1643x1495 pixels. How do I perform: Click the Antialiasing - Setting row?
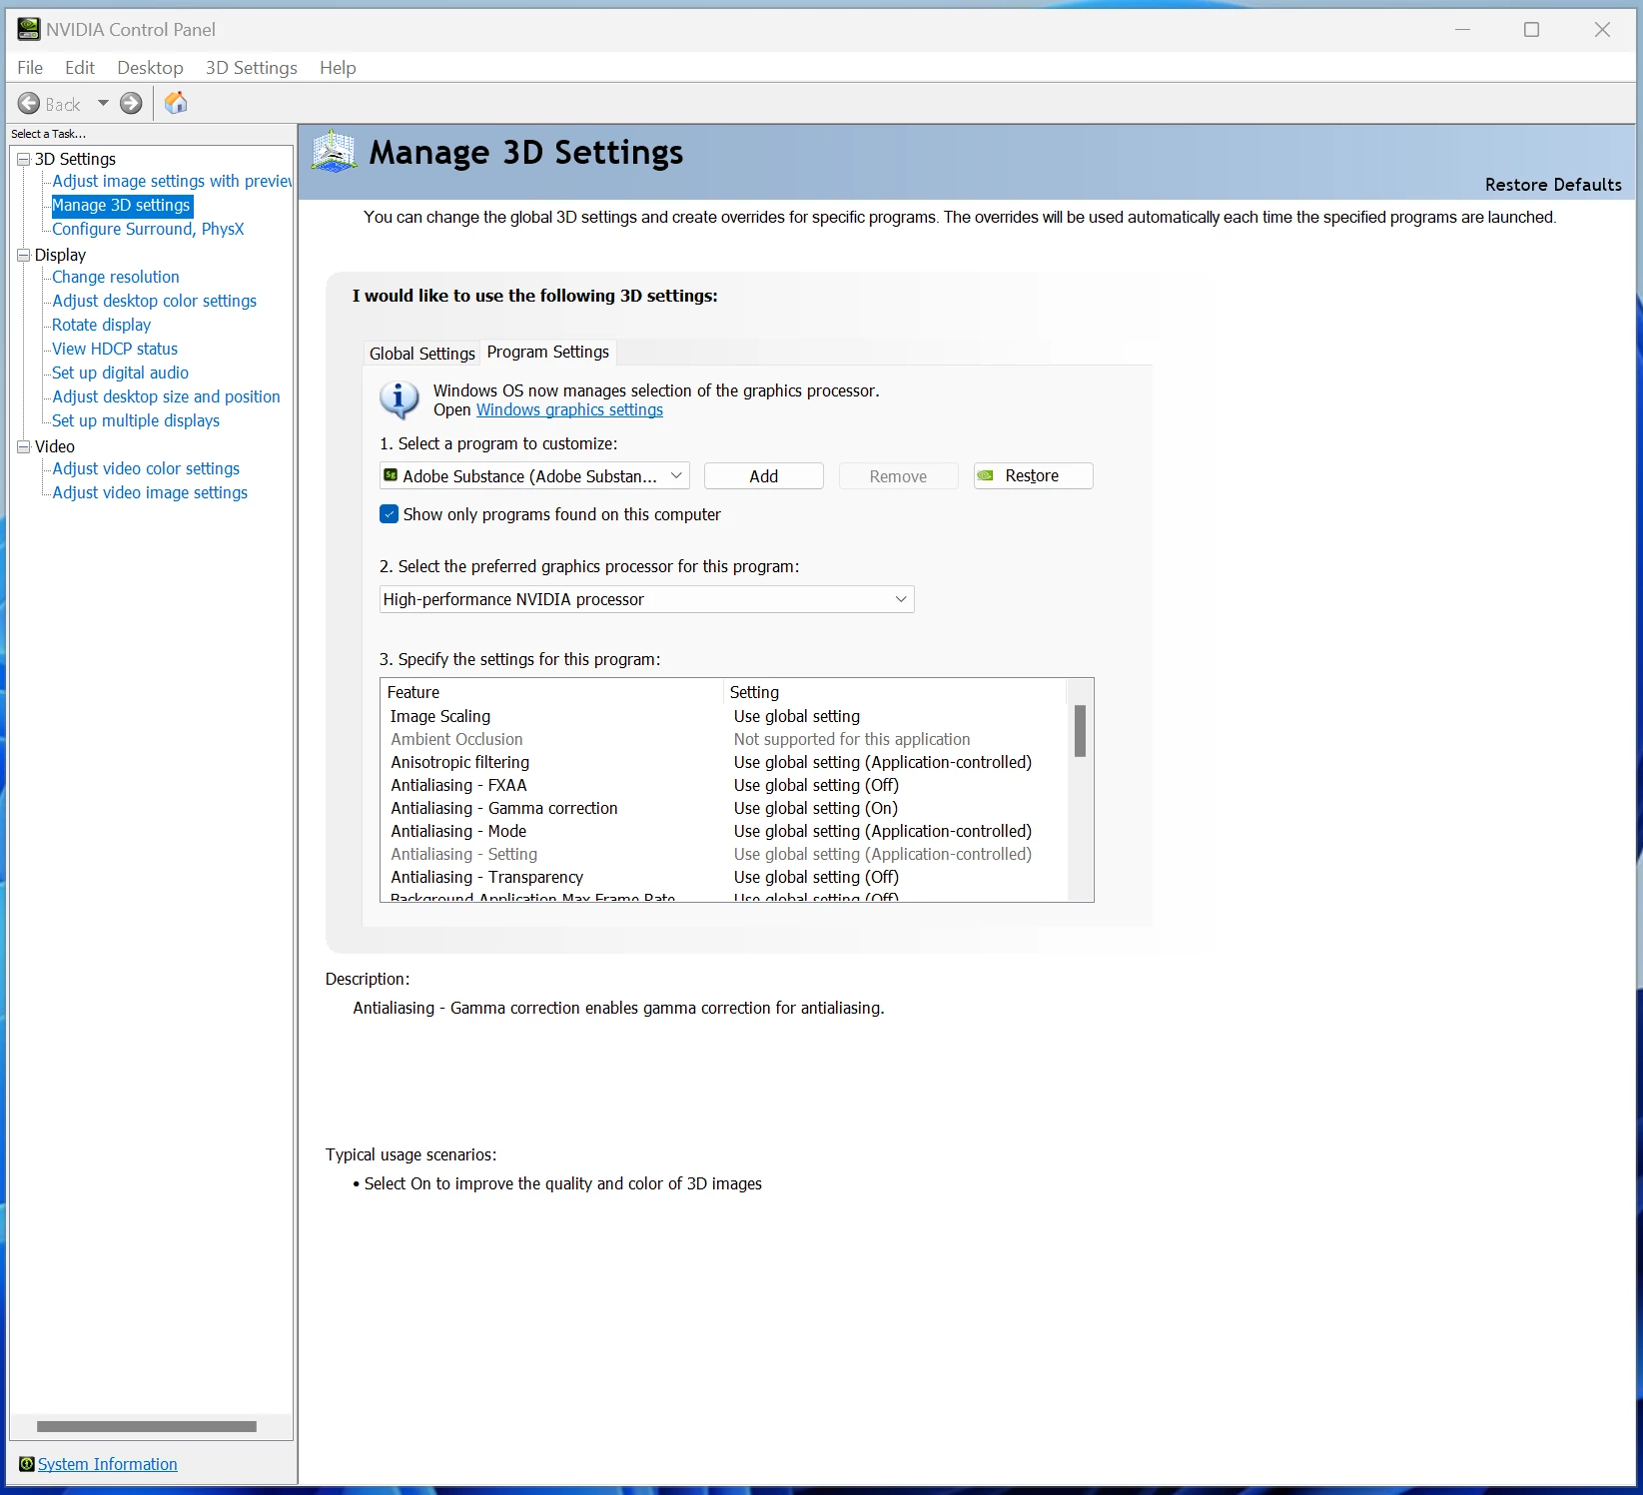pos(724,854)
